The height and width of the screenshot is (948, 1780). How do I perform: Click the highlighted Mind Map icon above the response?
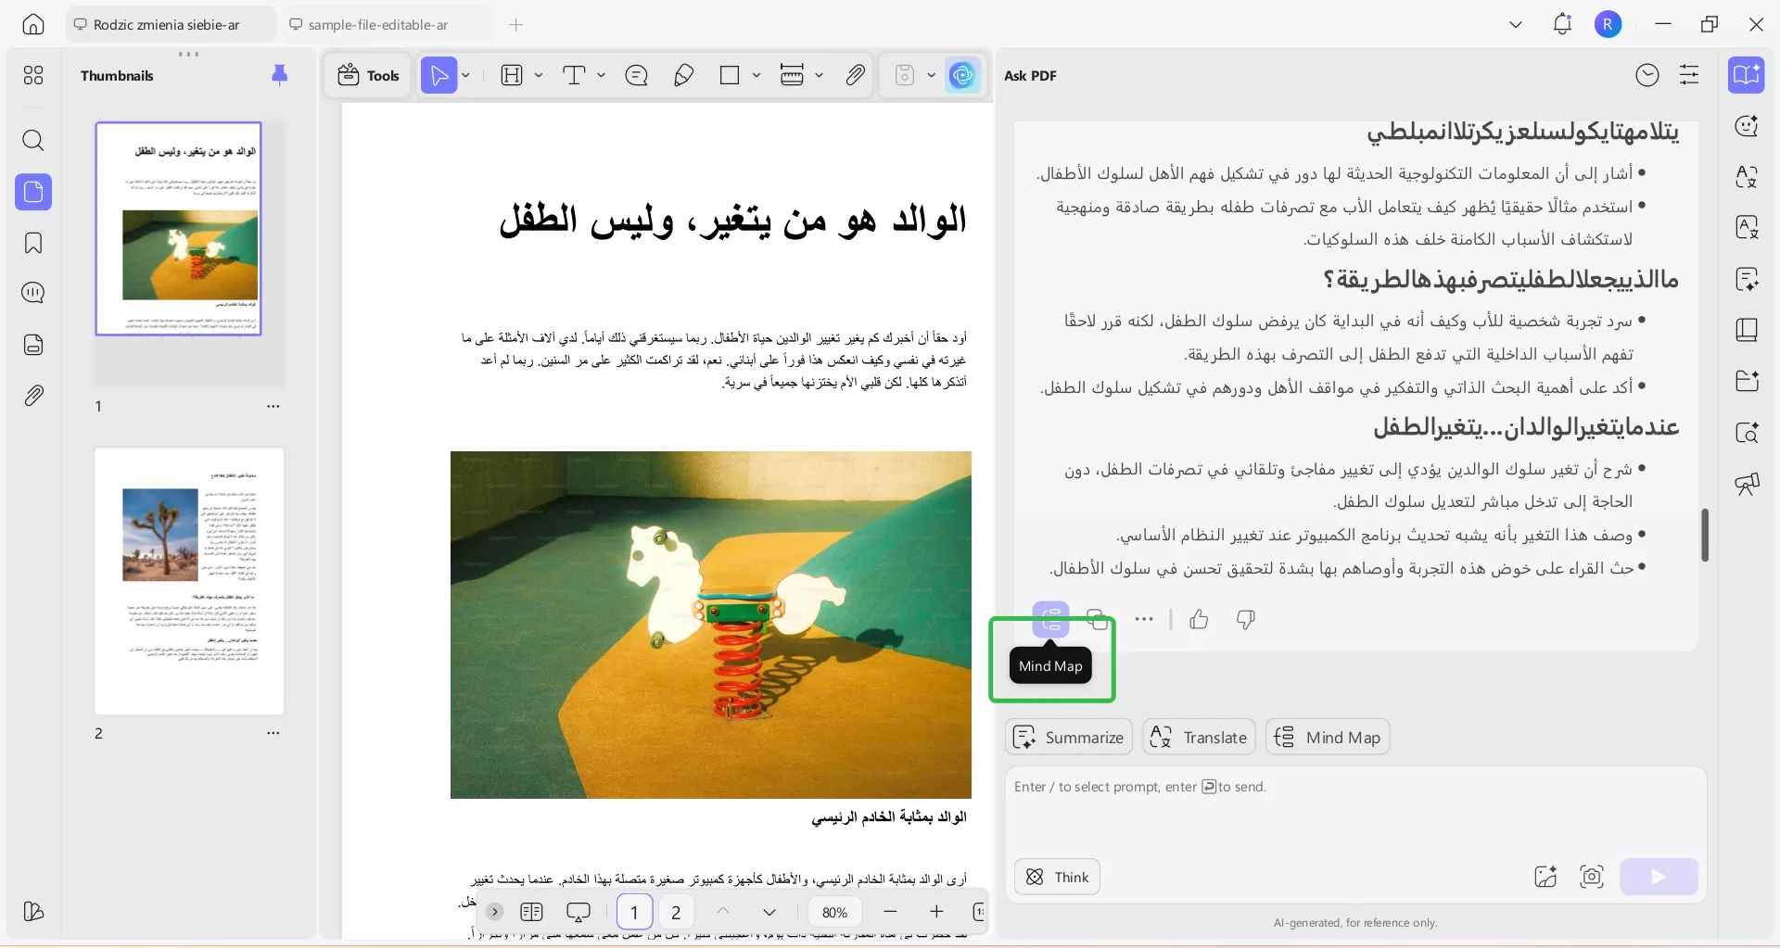[x=1050, y=619]
